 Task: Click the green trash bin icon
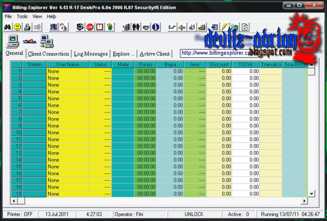coord(110,27)
